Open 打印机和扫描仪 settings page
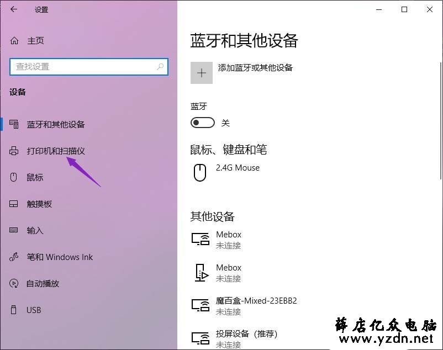 click(56, 151)
